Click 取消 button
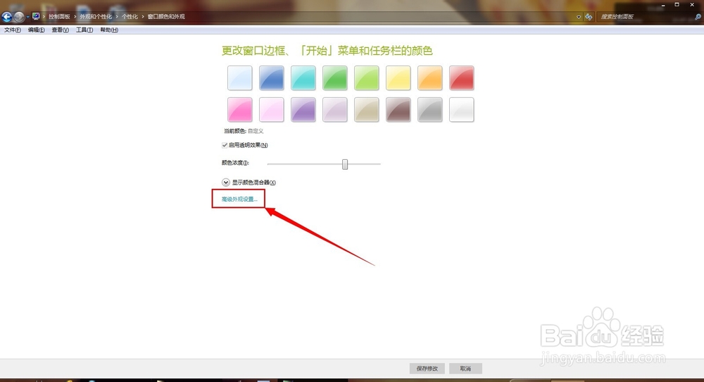The width and height of the screenshot is (704, 382). [x=465, y=369]
